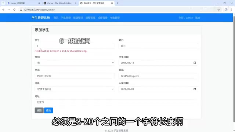Click the site info icon in address bar
This screenshot has width=235, height=132.
[x=21, y=10]
